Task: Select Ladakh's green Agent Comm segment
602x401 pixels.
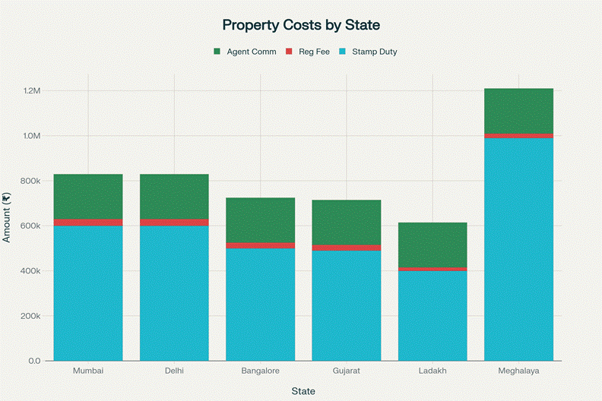Action: [x=432, y=245]
